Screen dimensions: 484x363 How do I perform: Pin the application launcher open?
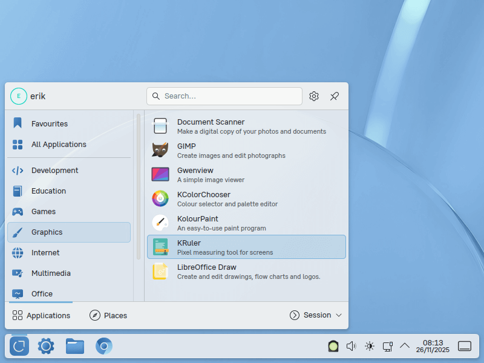point(334,96)
